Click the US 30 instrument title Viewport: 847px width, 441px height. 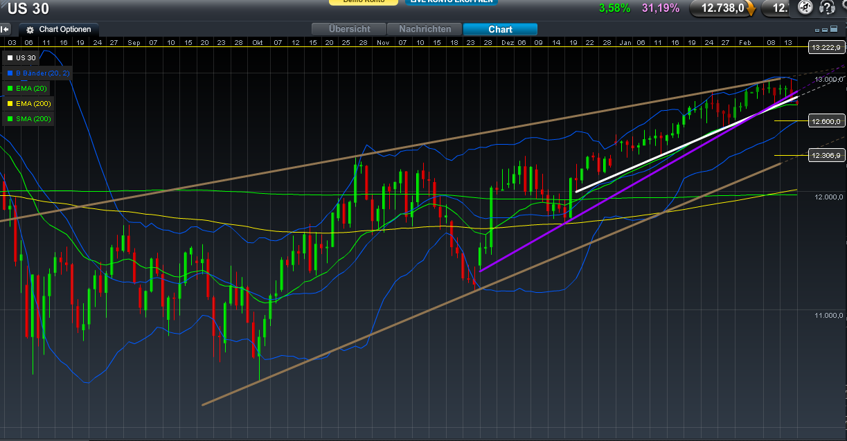(28, 9)
